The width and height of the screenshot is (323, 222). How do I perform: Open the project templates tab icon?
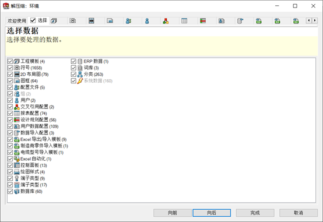tap(54, 21)
